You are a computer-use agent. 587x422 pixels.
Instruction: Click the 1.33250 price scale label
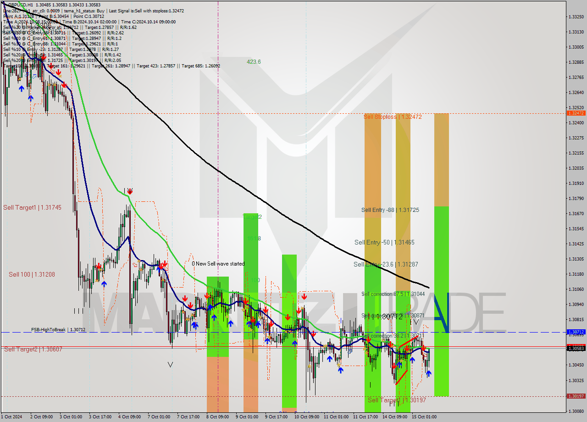tap(576, 17)
